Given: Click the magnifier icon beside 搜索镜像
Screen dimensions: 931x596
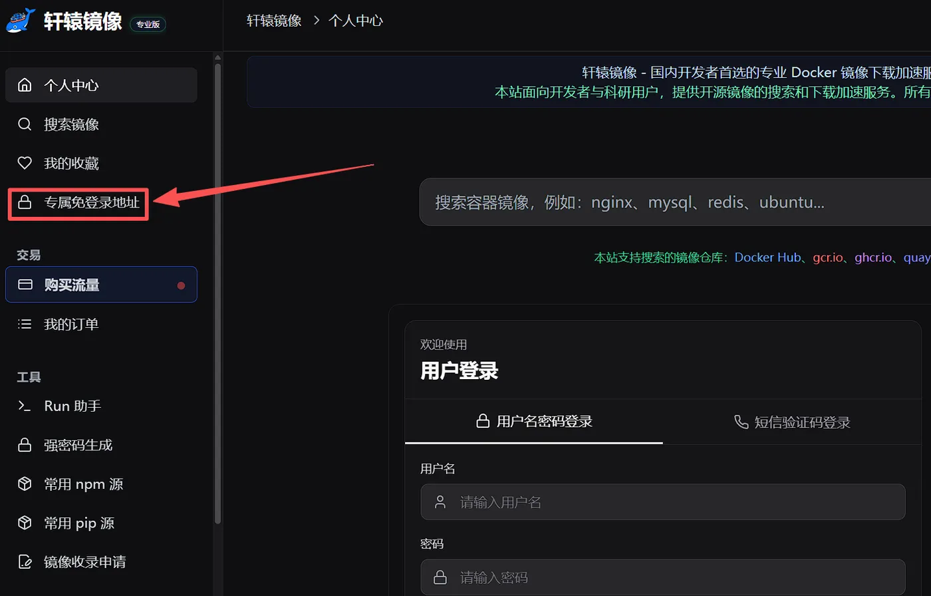Looking at the screenshot, I should click(x=25, y=124).
